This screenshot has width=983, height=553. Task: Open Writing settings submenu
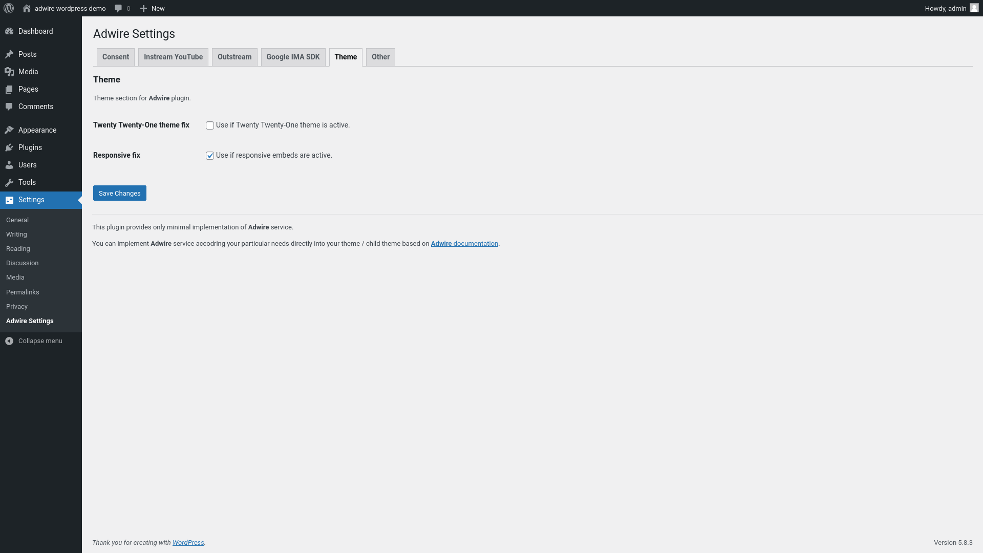pos(16,235)
